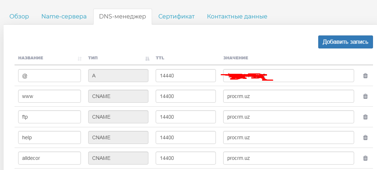
Task: Click the Добавить запись button
Action: coord(345,42)
